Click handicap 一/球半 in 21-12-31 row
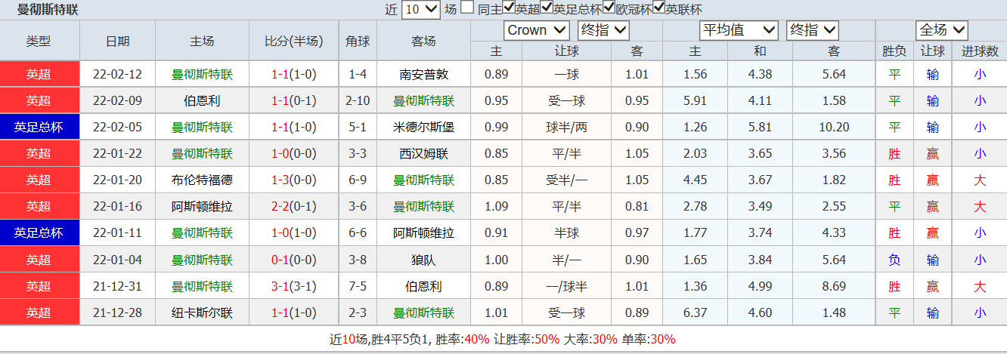1007x354 pixels. (x=566, y=286)
